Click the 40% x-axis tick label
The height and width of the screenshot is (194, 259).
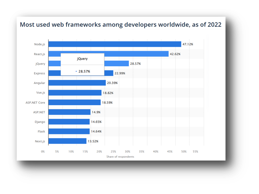pyautogui.click(x=156, y=152)
